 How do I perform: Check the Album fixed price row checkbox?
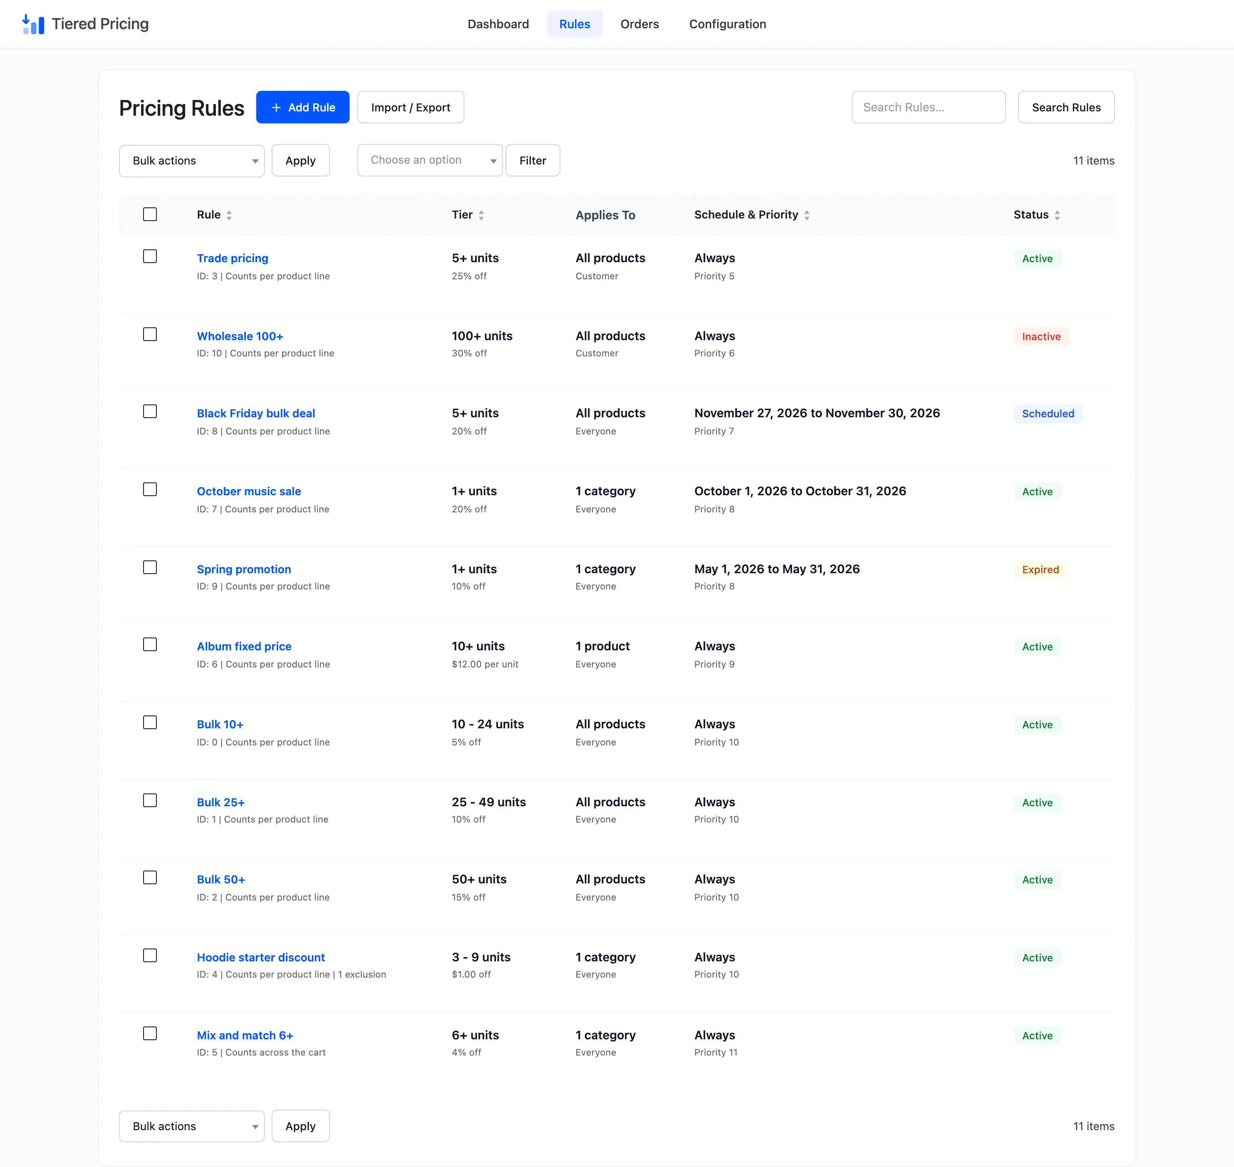[150, 644]
